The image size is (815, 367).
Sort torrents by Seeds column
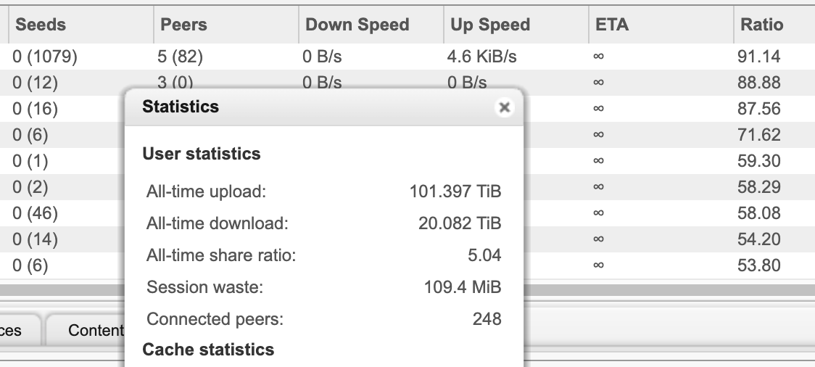(41, 25)
